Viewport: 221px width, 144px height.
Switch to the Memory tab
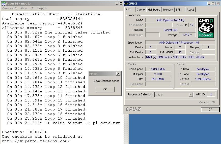click(x=168, y=10)
